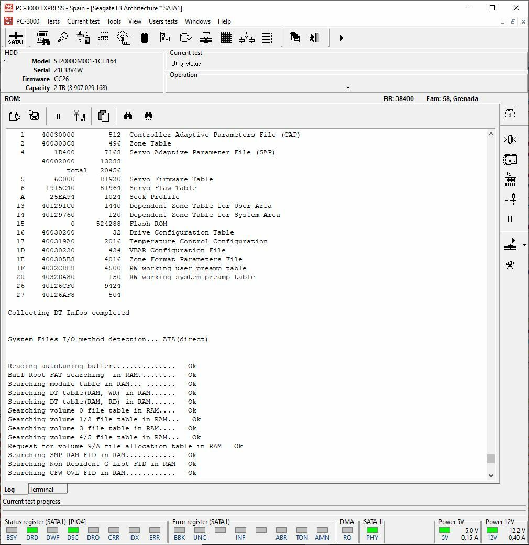This screenshot has width=529, height=545.
Task: Open the Current test menu
Action: coord(83,21)
